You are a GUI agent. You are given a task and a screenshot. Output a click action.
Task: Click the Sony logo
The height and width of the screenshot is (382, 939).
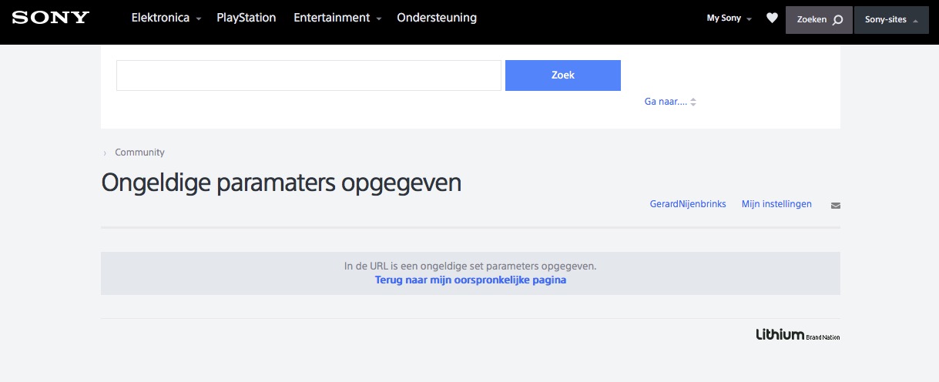(x=51, y=17)
